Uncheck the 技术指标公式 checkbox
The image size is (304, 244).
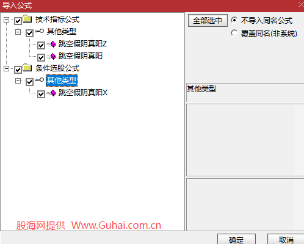pyautogui.click(x=18, y=21)
